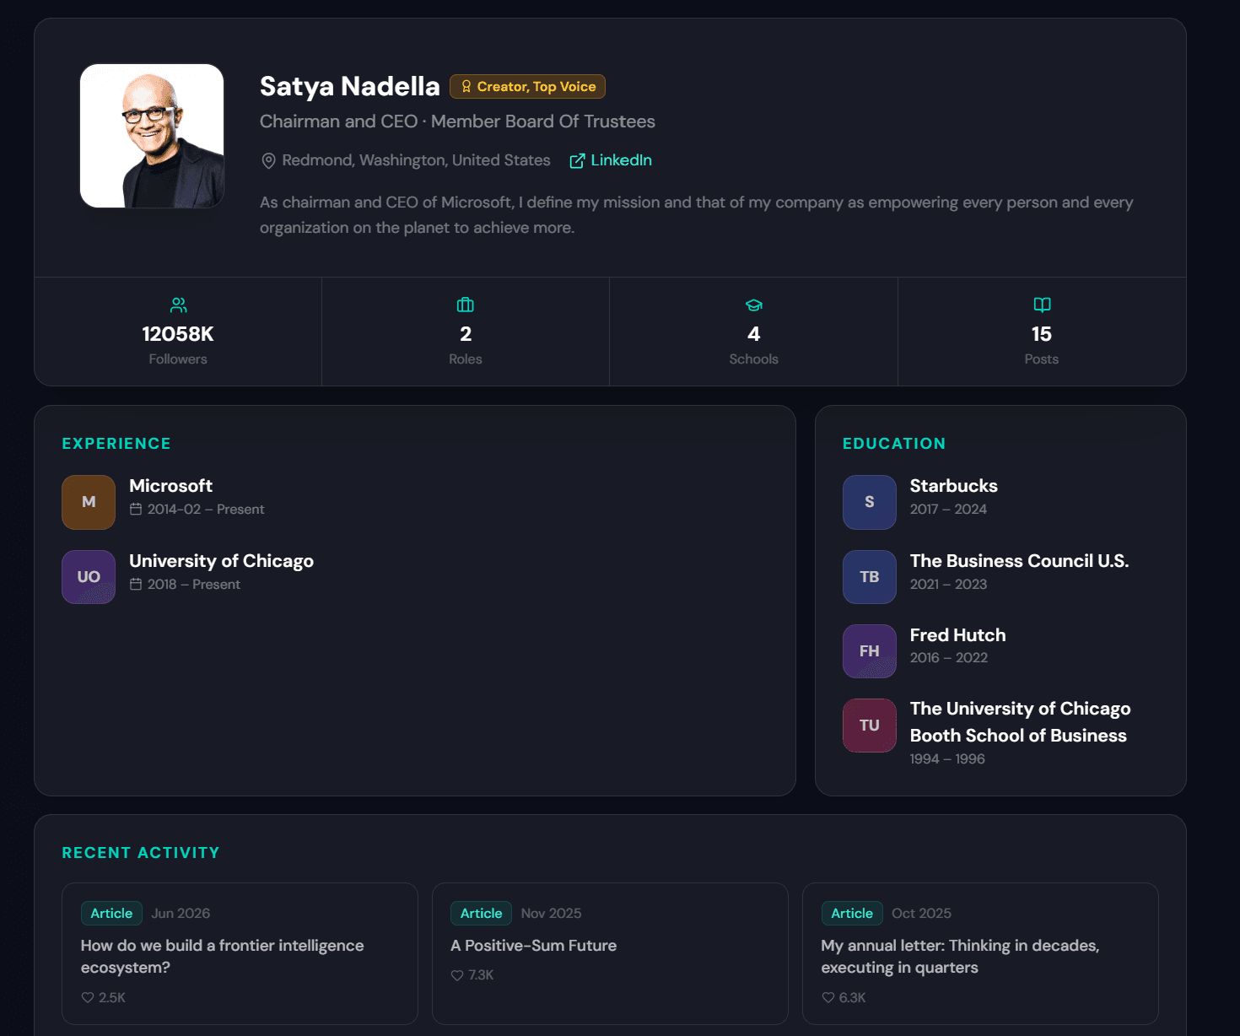Click the heart icon next to 7.3K

click(x=457, y=975)
